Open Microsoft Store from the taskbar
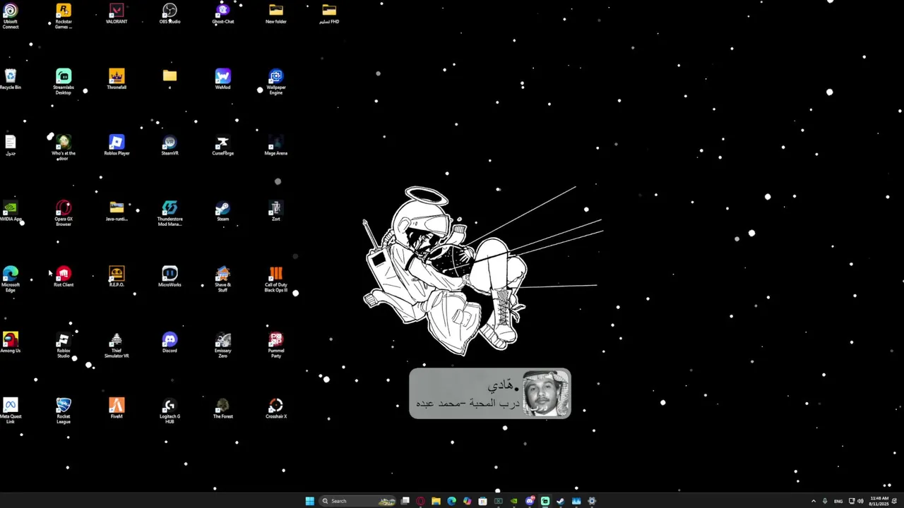 pyautogui.click(x=483, y=501)
